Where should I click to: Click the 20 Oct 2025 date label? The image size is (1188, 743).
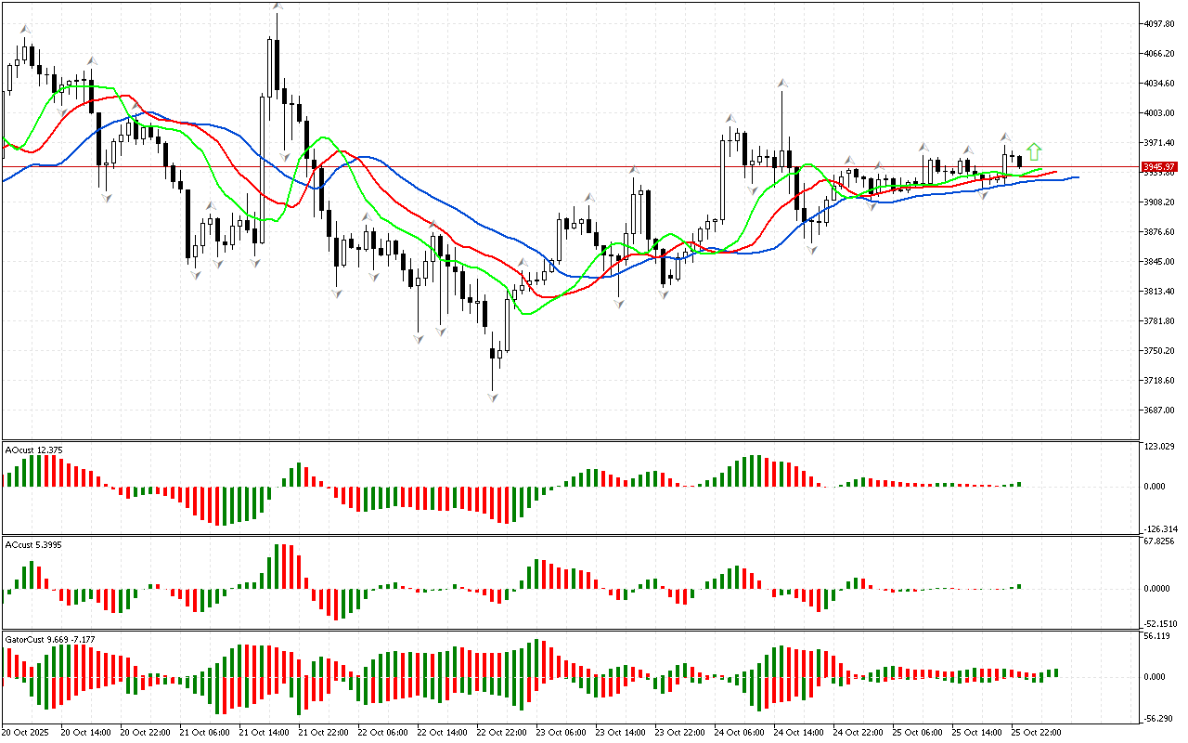tap(26, 732)
